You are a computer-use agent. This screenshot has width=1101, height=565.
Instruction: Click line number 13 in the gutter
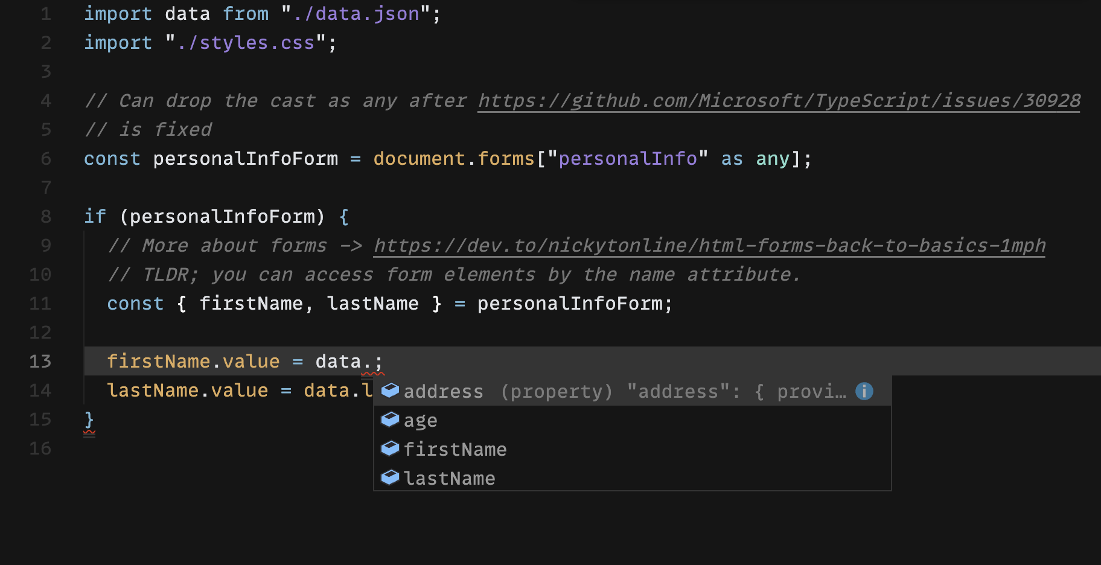[40, 361]
